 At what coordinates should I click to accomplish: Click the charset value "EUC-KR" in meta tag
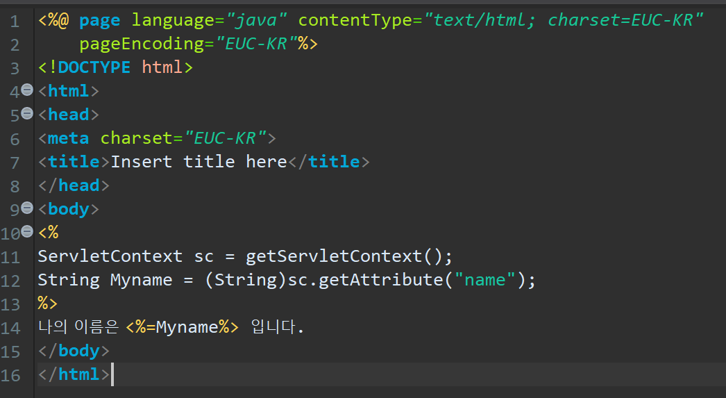pyautogui.click(x=226, y=138)
